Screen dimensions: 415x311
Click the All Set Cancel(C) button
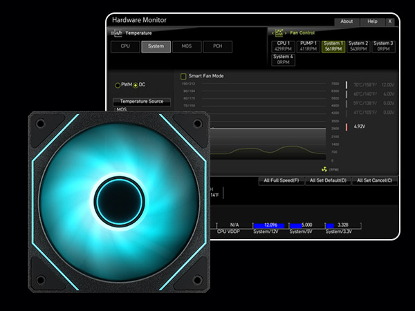coord(373,180)
